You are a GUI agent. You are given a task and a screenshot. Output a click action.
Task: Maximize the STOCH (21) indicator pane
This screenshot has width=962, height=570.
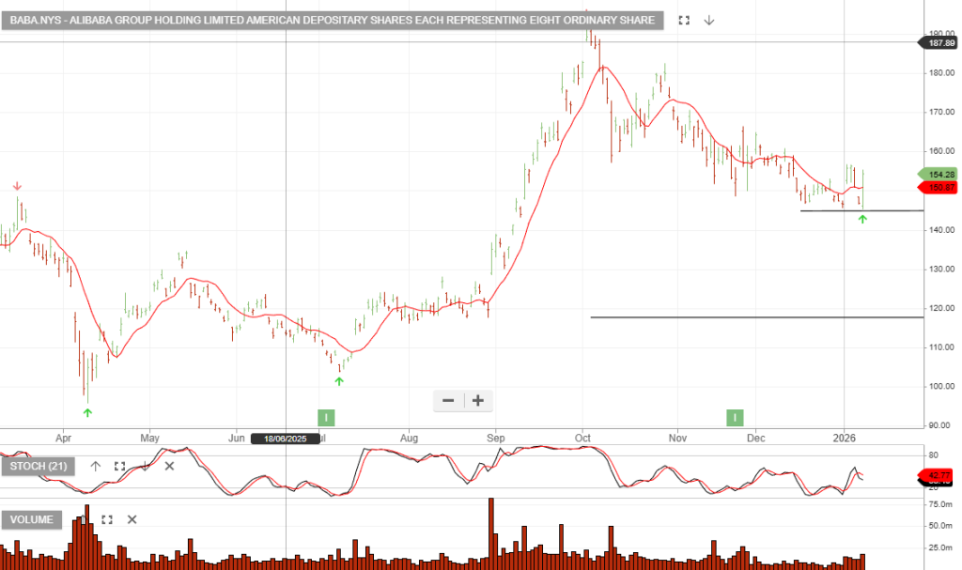(119, 466)
